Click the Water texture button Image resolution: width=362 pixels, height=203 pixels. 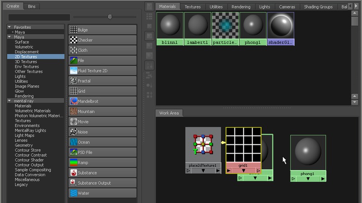[102, 193]
